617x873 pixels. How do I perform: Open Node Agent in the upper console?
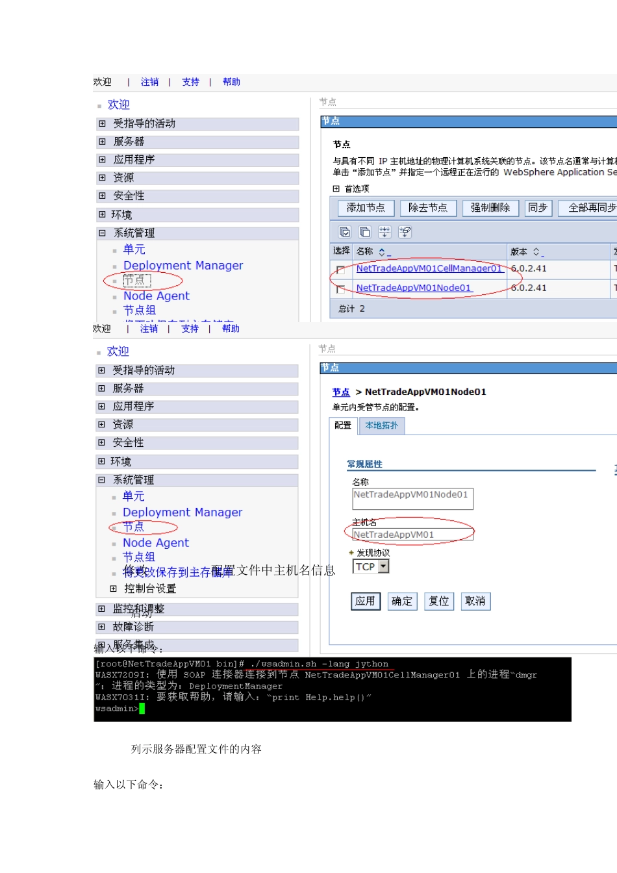pos(157,296)
